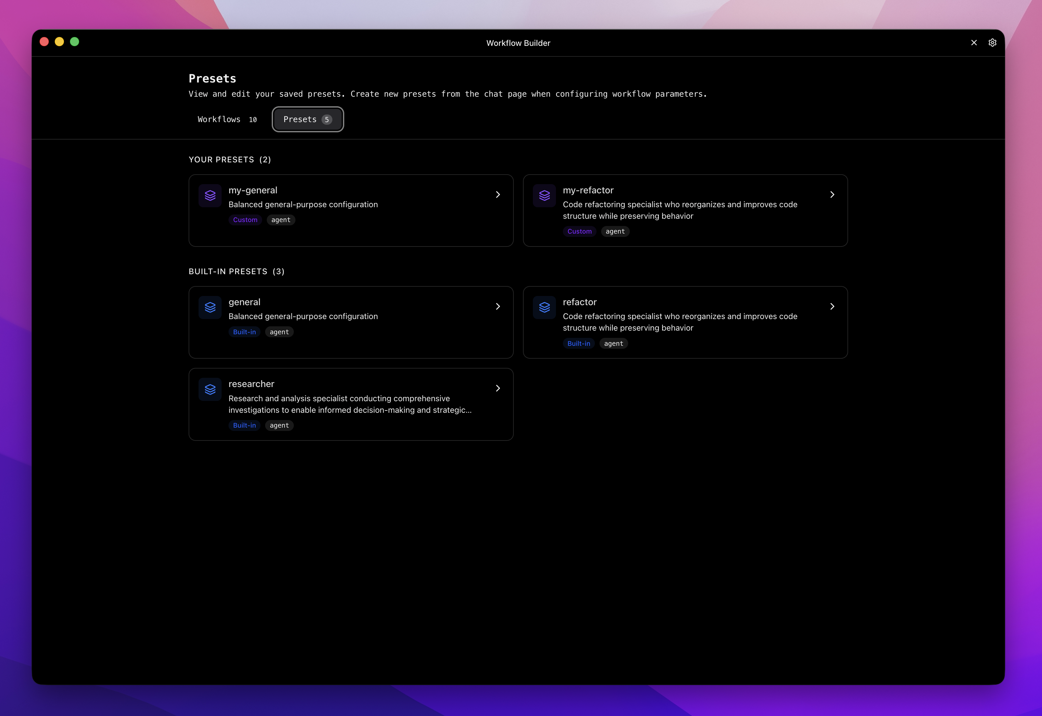
Task: Select the general built-in preset icon
Action: pos(210,307)
